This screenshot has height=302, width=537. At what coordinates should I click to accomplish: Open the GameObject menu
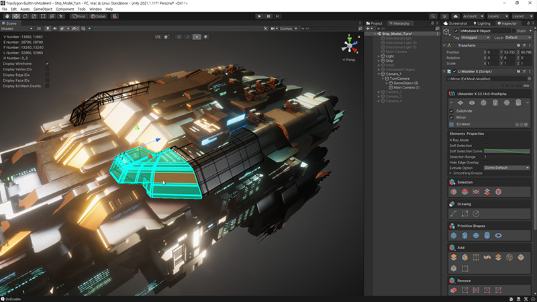[x=43, y=9]
